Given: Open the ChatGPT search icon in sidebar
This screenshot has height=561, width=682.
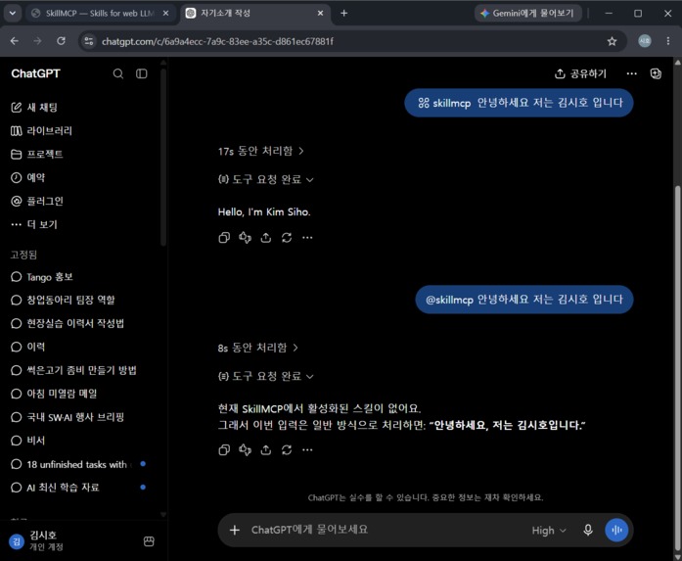Looking at the screenshot, I should pyautogui.click(x=117, y=73).
